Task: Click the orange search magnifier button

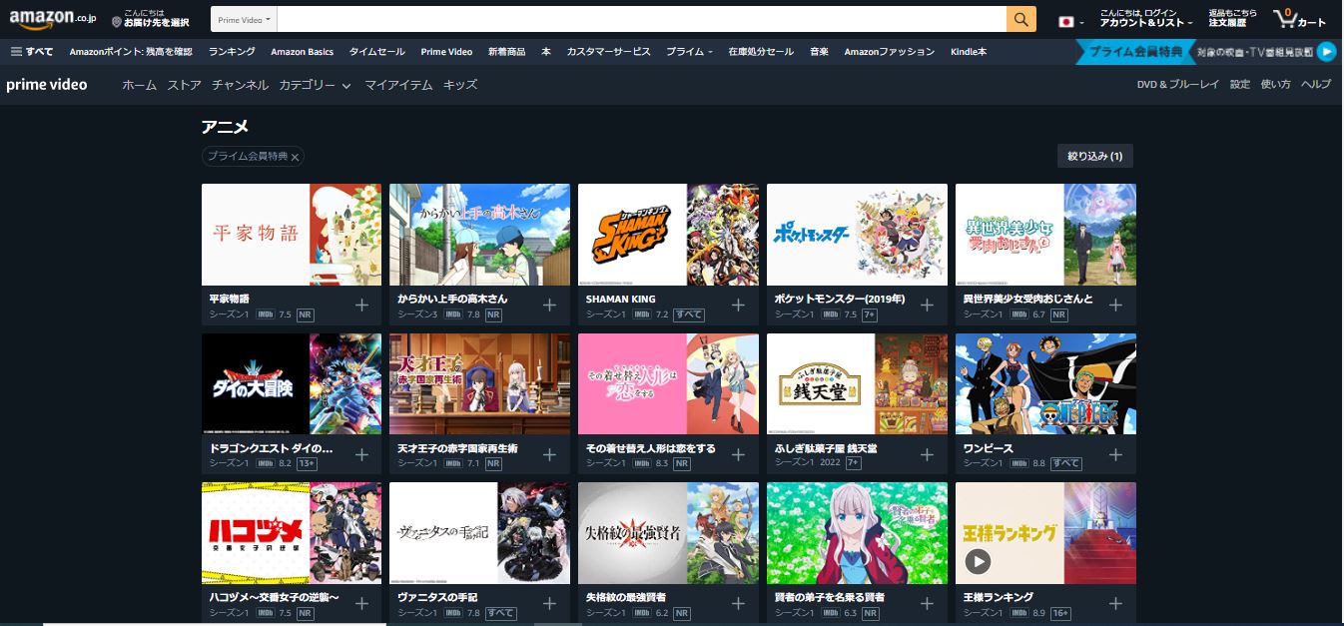Action: pos(1021,20)
